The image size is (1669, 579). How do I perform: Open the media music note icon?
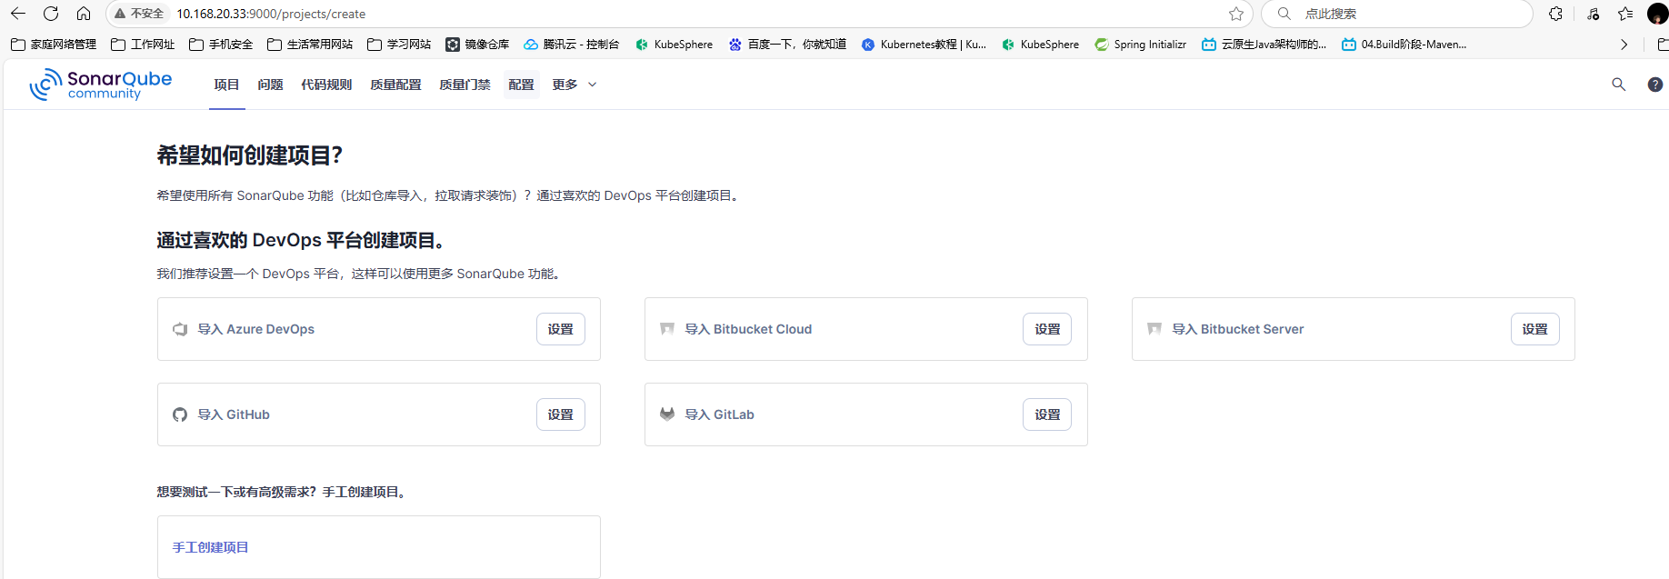pos(1593,14)
